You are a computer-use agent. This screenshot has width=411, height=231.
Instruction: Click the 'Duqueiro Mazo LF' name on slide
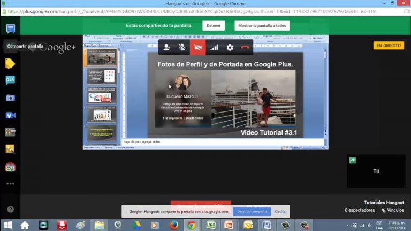(x=182, y=96)
